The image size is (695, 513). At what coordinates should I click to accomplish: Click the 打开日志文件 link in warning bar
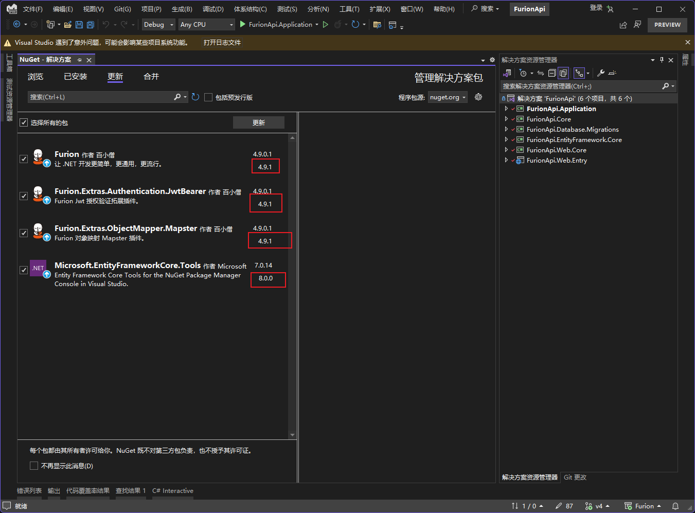click(222, 43)
